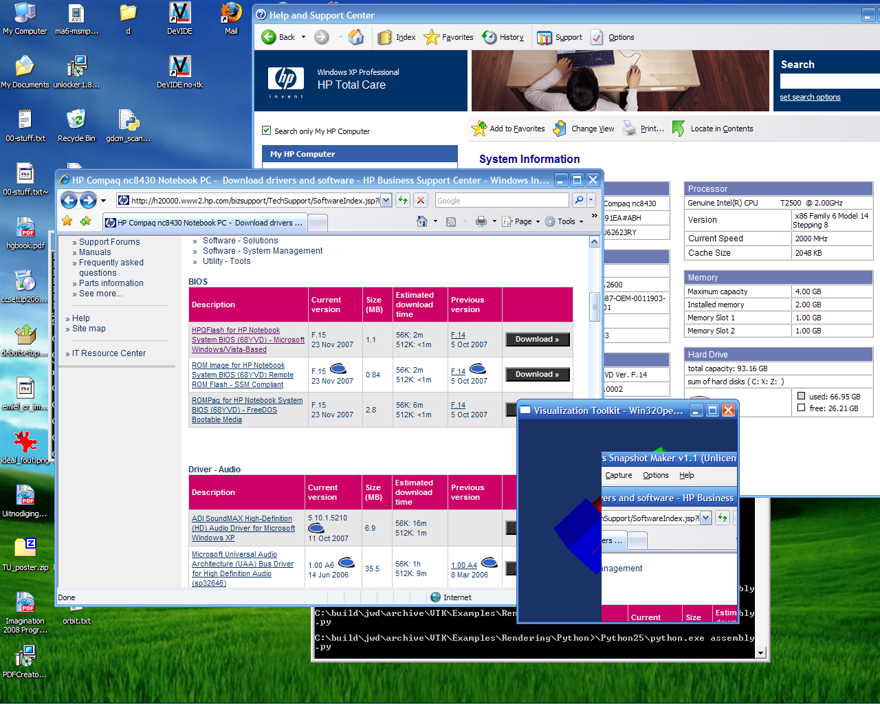Open the IT Resource Center link
The height and width of the screenshot is (704, 880).
(x=109, y=353)
